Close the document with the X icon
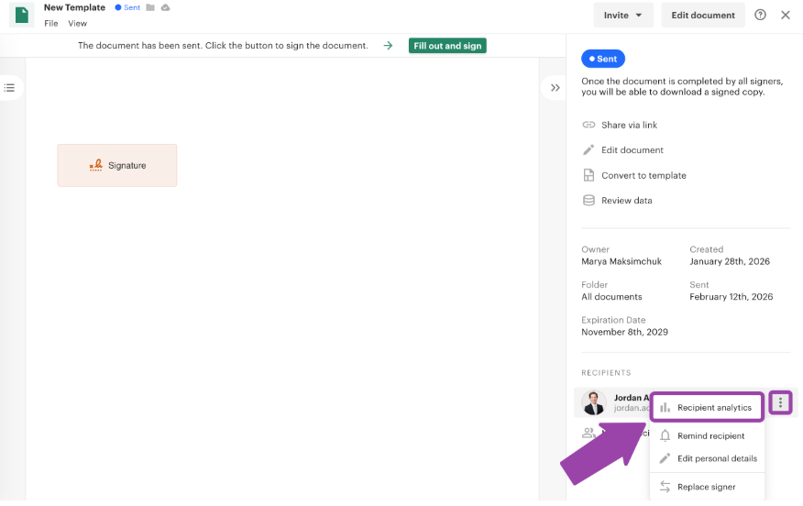 point(785,15)
